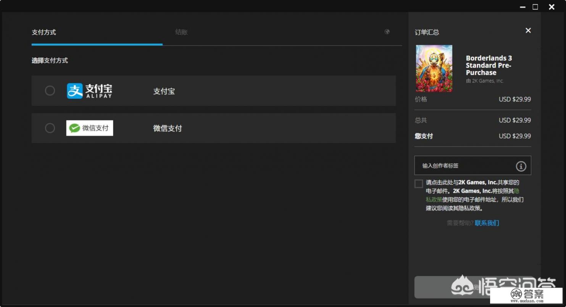Click the info icon beside creator tag field
This screenshot has width=566, height=307.
(x=521, y=166)
